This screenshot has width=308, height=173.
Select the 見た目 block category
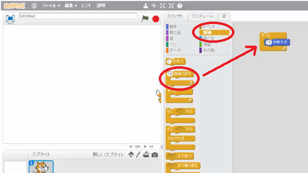[173, 32]
